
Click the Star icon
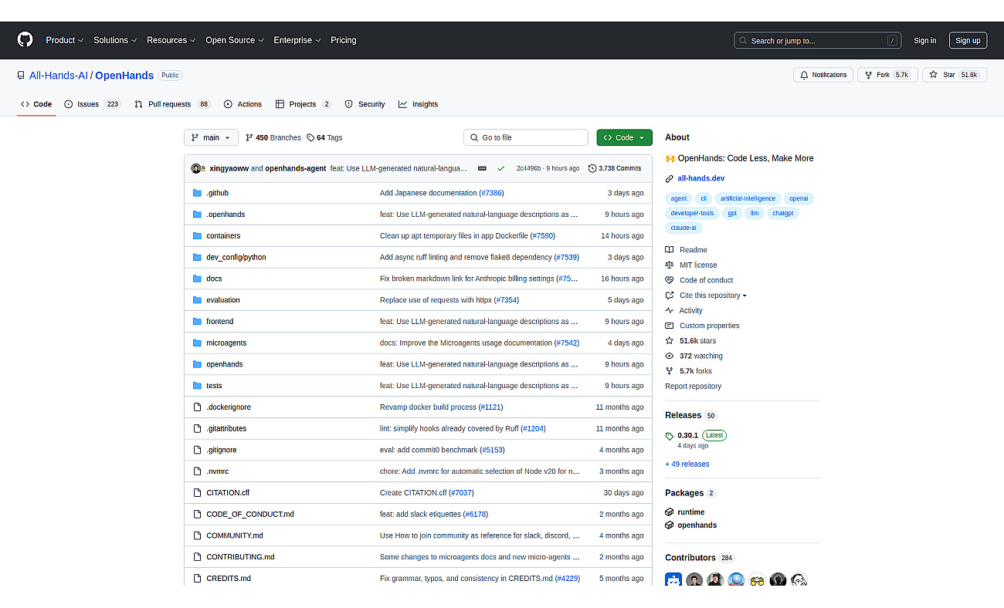click(x=933, y=75)
